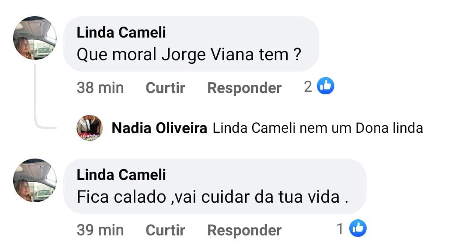Click the blue like reaction icon beside count 2
The height and width of the screenshot is (252, 472).
[x=325, y=86]
